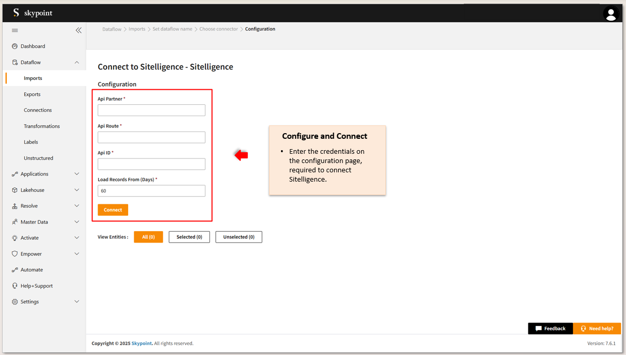Focus the Api Route input field
Image resolution: width=626 pixels, height=355 pixels.
click(x=151, y=137)
